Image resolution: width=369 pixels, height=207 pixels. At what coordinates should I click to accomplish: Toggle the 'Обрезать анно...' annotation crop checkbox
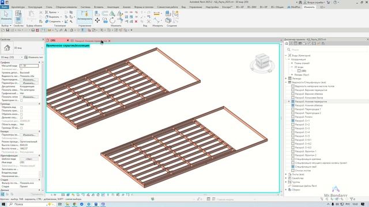(x=21, y=114)
